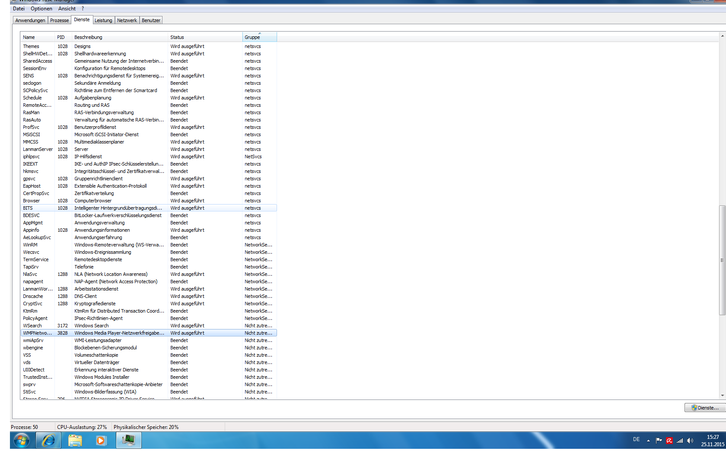Click the Action Center flag tray icon
This screenshot has height=454, width=726.
pyautogui.click(x=659, y=441)
